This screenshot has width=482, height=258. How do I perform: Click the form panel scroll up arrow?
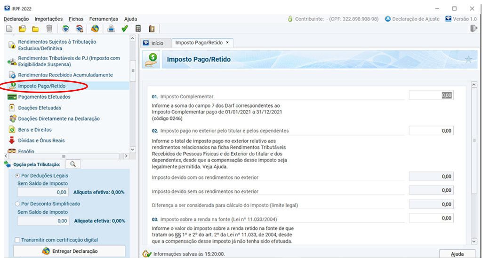474,85
